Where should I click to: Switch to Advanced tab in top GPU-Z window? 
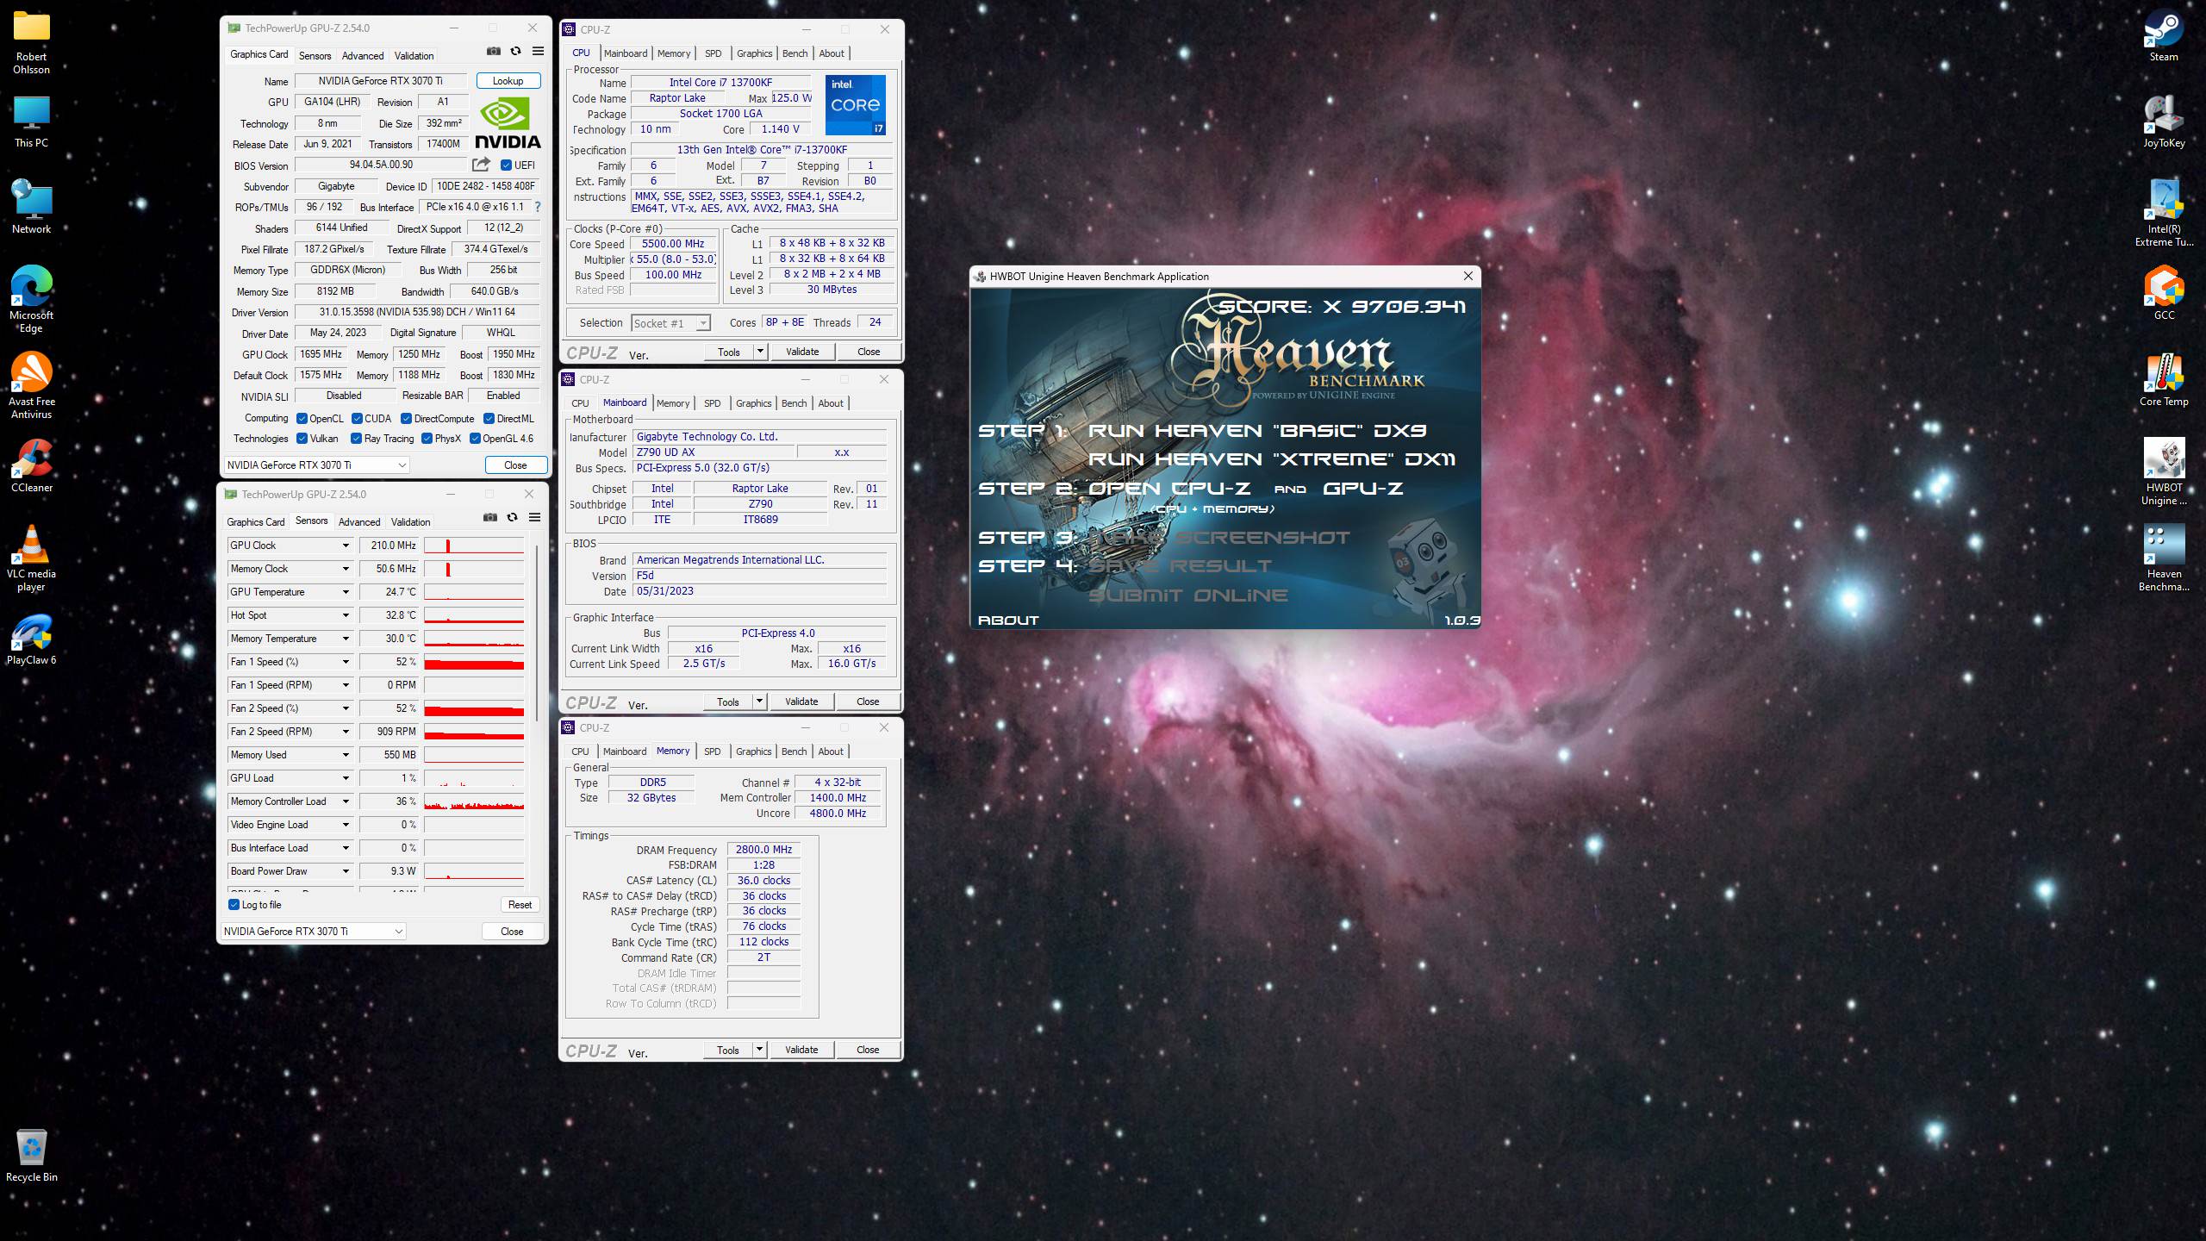(x=363, y=56)
